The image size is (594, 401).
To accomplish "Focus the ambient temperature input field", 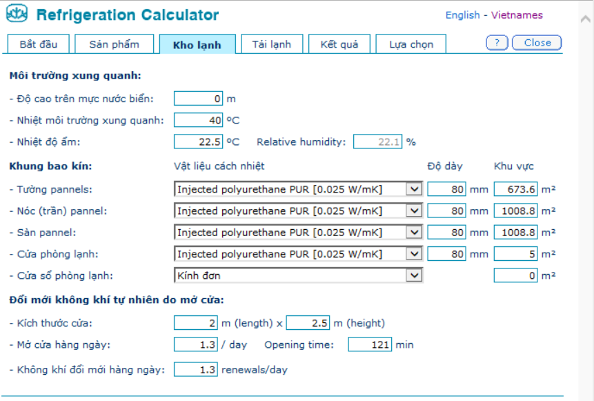I will tap(199, 120).
